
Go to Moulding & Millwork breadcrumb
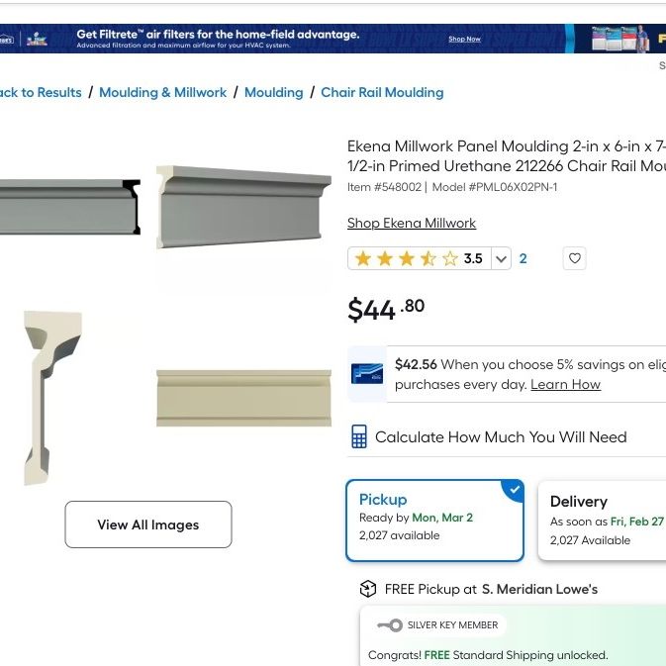(162, 93)
